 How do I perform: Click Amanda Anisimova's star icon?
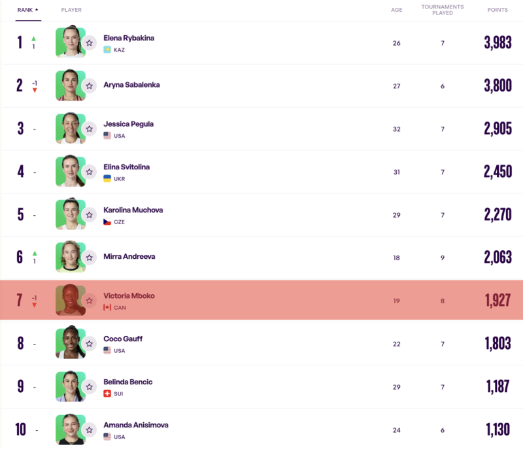tap(90, 429)
